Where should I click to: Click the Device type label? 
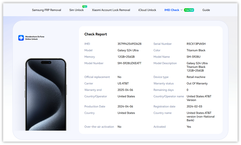coord(161,77)
